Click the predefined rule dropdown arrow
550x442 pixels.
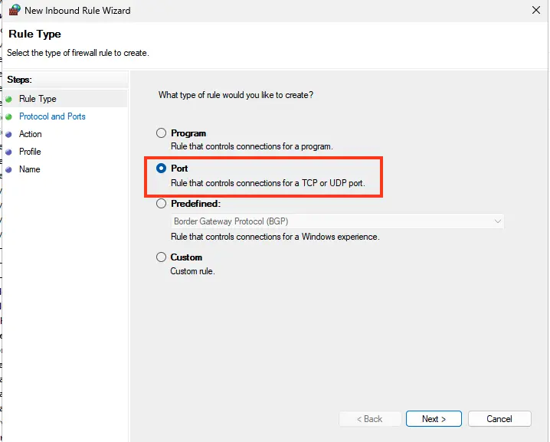497,221
